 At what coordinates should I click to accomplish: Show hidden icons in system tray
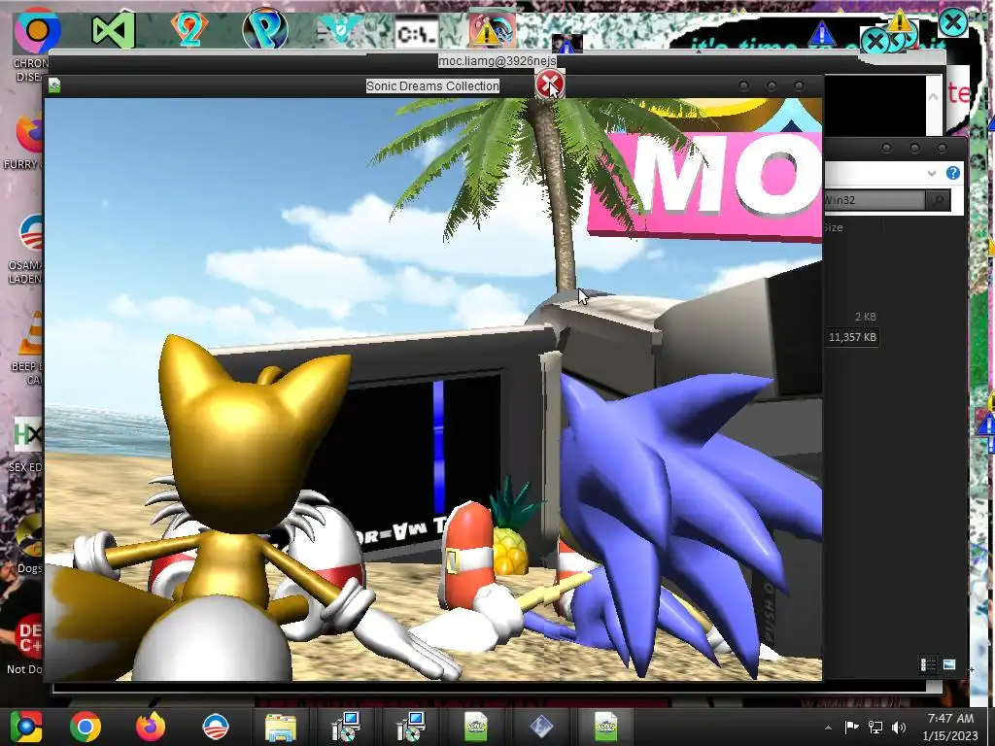[x=828, y=728]
